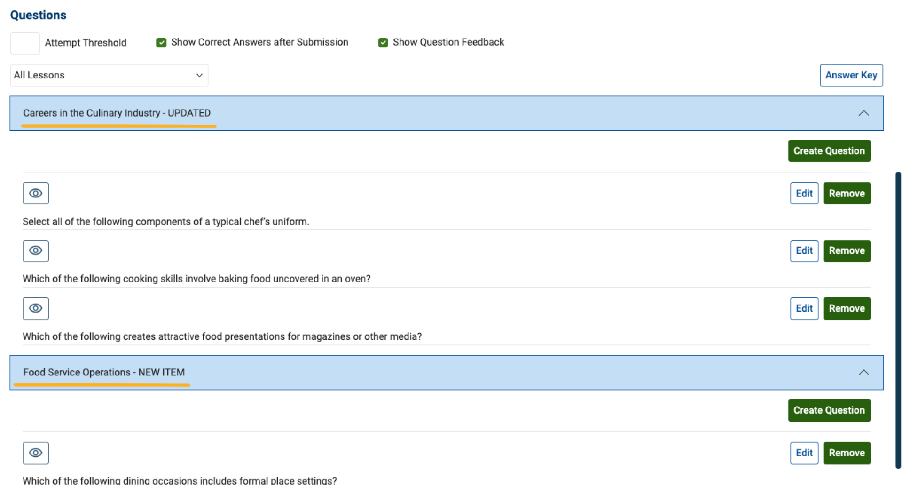Create a question under Food Service Operations
The image size is (902, 485).
pyautogui.click(x=829, y=410)
